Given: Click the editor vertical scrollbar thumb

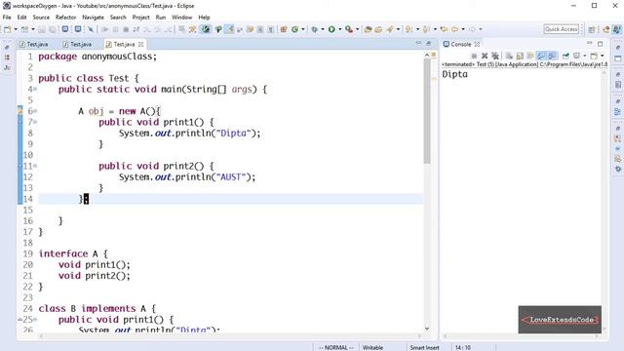Looking at the screenshot, I should (427, 111).
